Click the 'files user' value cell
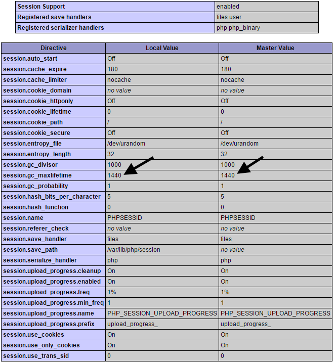Viewport: 335px width, 363px height. [x=266, y=17]
